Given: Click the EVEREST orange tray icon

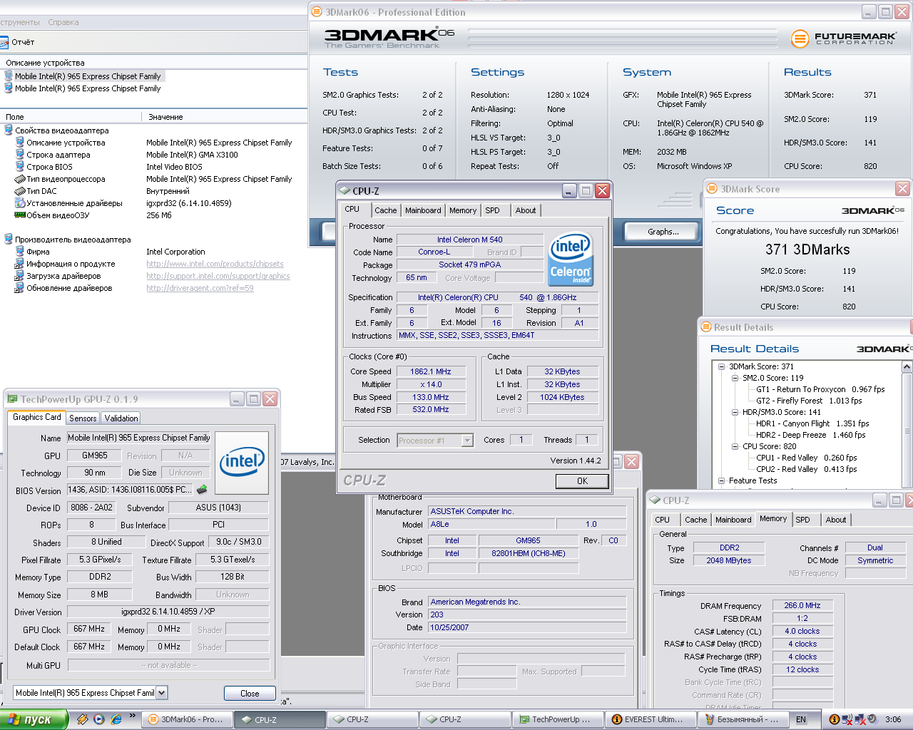Looking at the screenshot, I should 834,719.
